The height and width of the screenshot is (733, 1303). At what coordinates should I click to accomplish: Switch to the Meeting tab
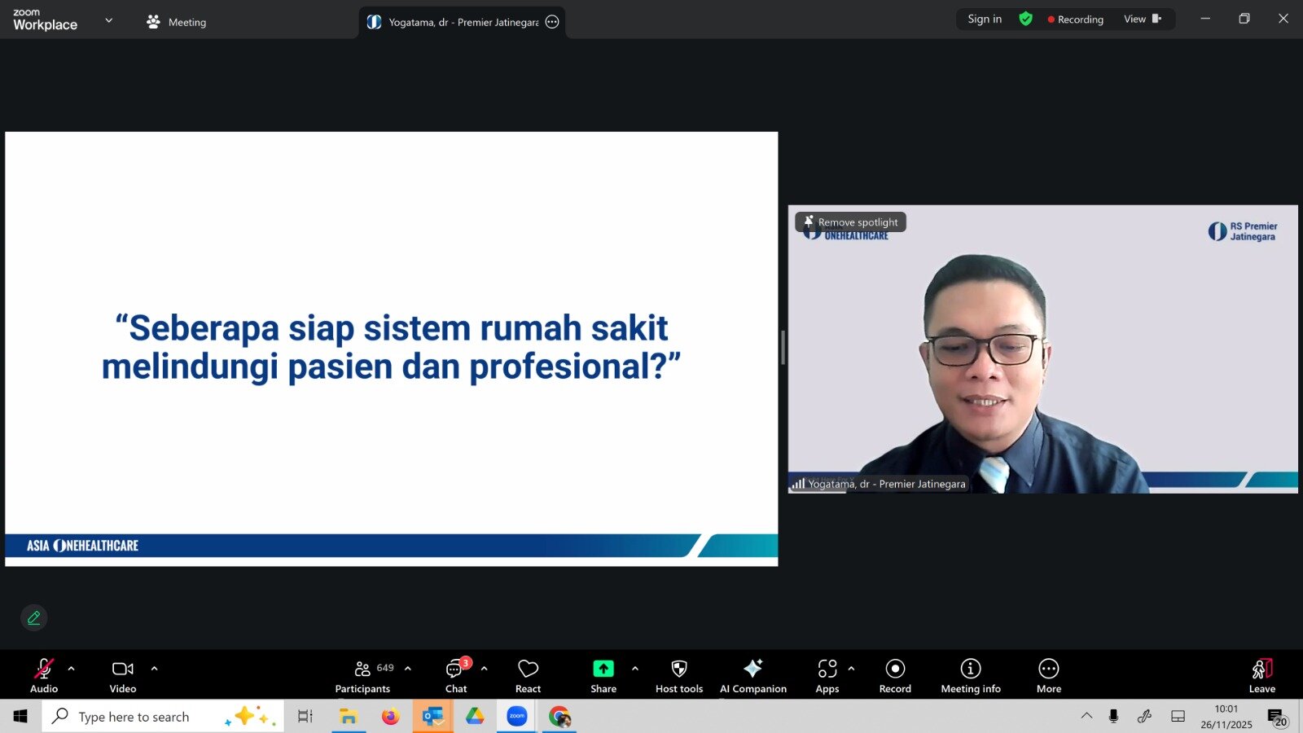coord(177,22)
